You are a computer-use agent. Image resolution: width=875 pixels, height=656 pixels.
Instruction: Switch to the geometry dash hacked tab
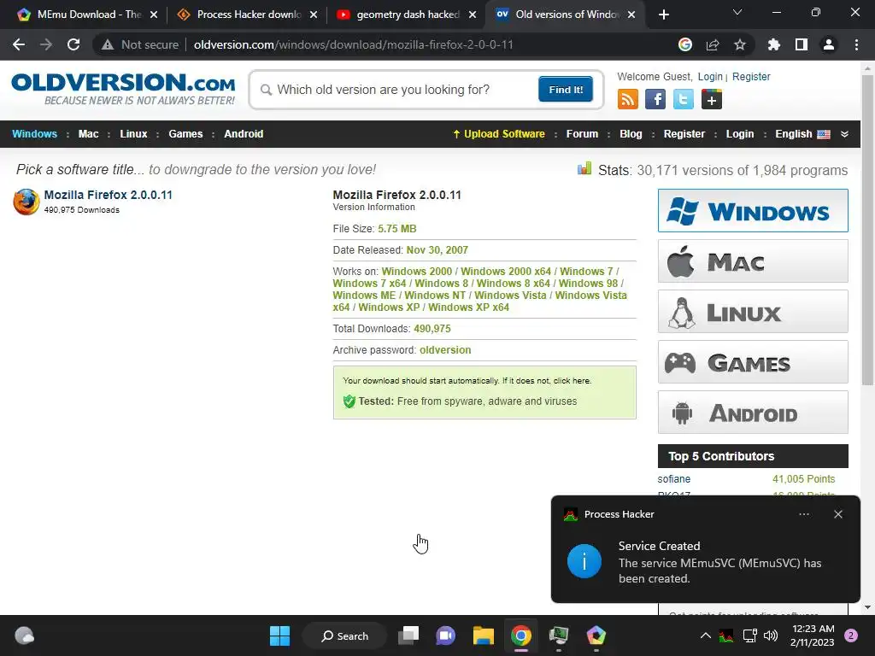(x=408, y=15)
